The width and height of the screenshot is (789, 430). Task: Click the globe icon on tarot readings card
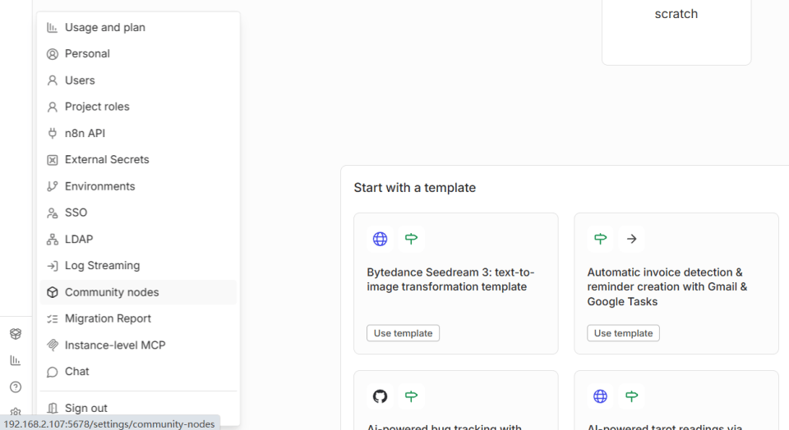point(600,396)
